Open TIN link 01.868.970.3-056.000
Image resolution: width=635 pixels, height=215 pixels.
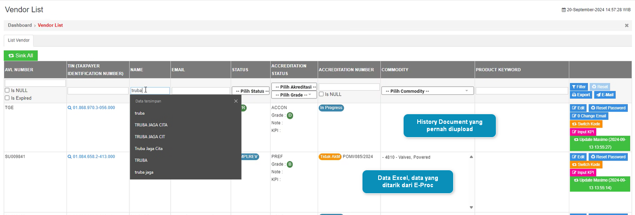[x=94, y=108]
